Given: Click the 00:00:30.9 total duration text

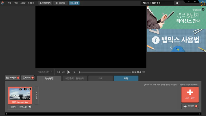Looking at the screenshot, I should click(x=136, y=72).
